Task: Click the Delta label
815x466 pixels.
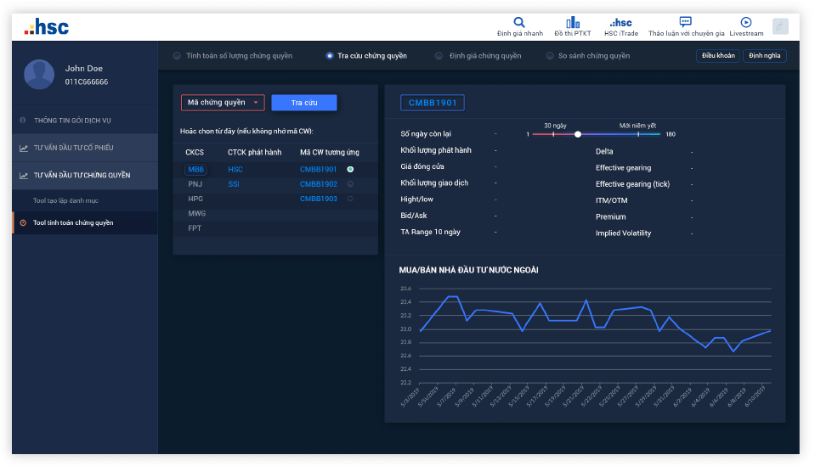Action: click(604, 152)
